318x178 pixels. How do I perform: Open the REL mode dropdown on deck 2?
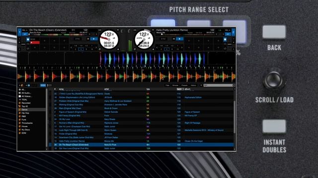227,30
